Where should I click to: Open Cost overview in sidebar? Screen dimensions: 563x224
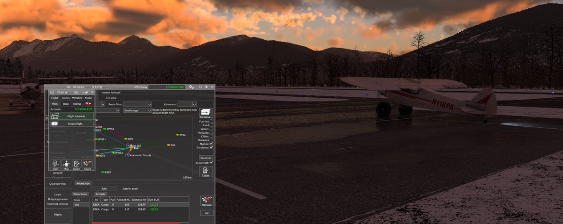58,183
